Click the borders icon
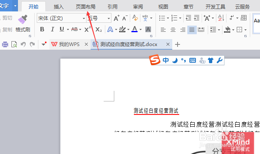260x154 pixels. pyautogui.click(x=239, y=30)
